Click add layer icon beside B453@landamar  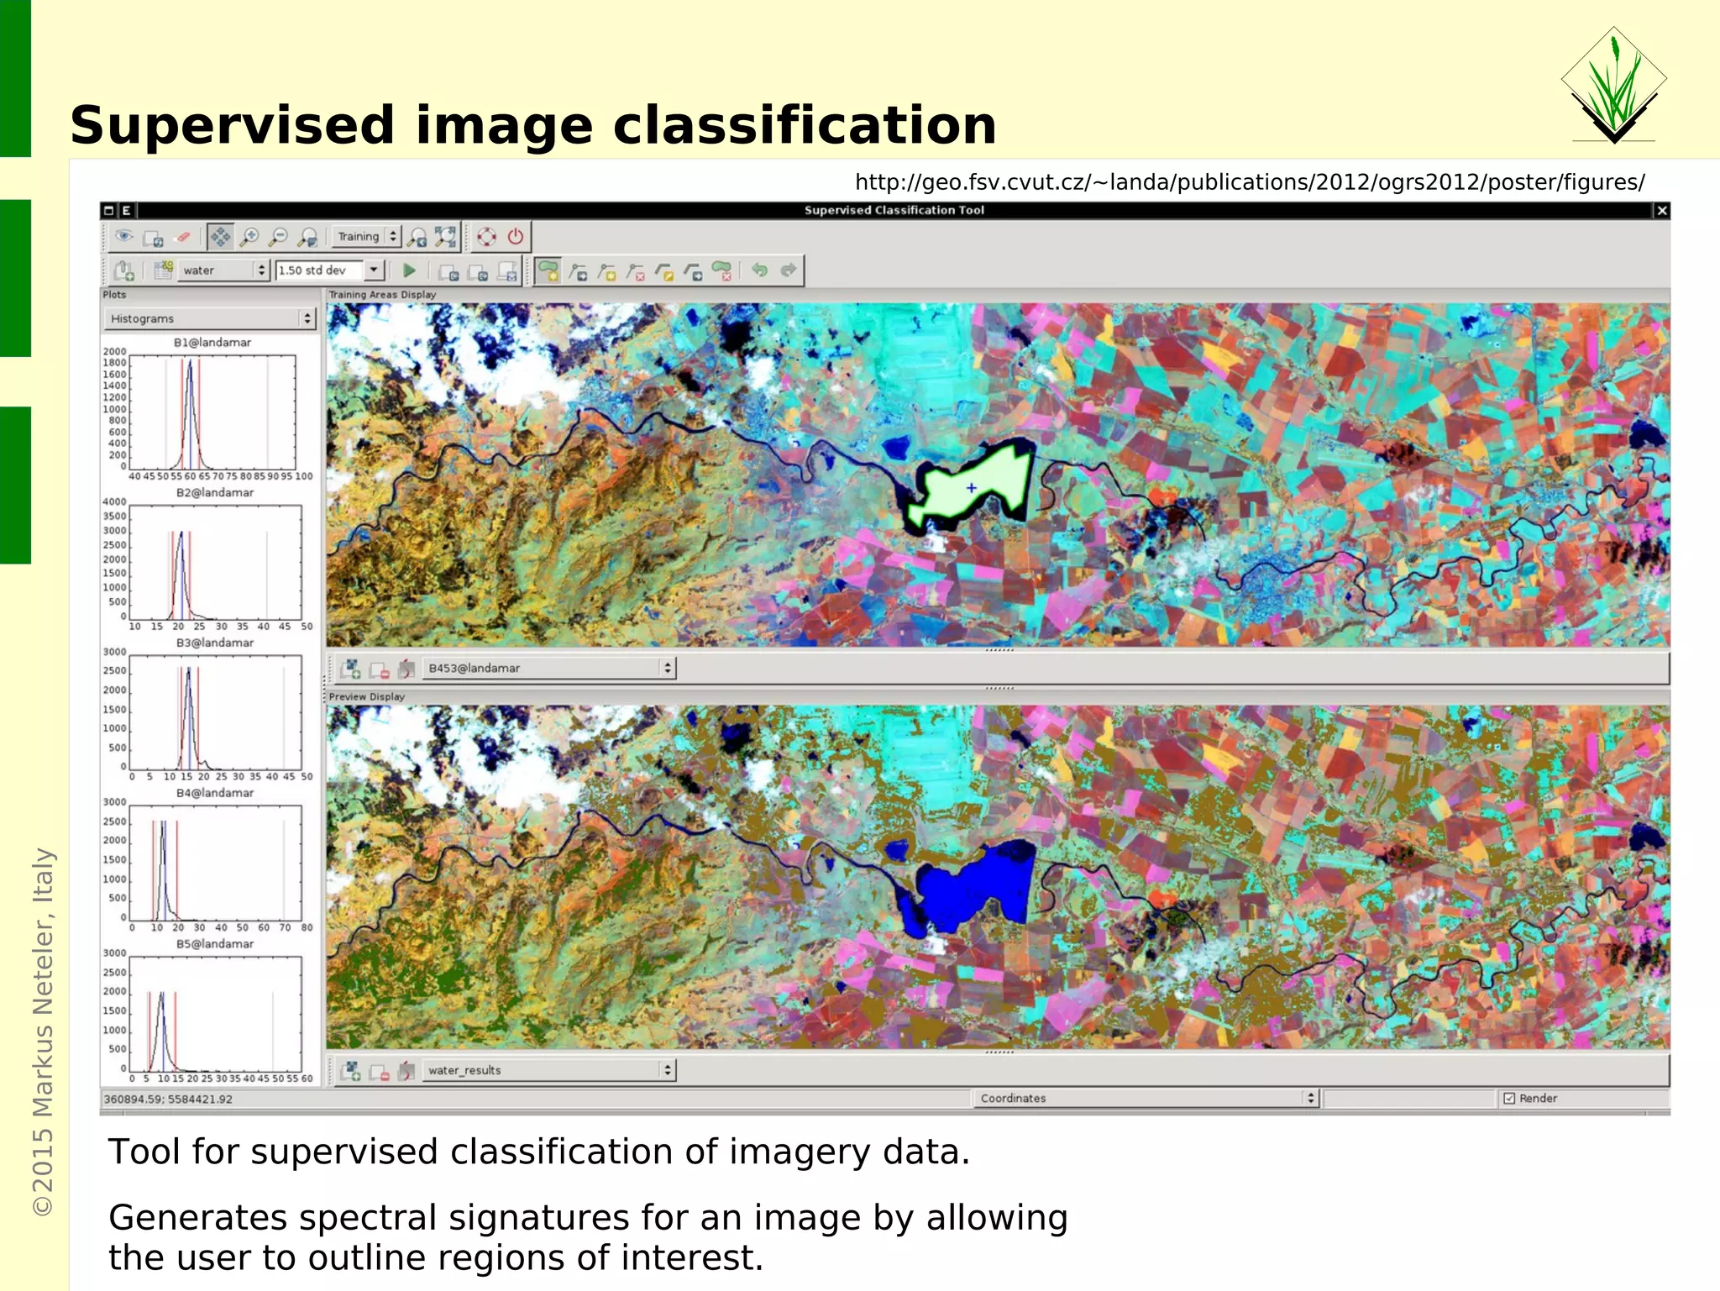tap(351, 669)
